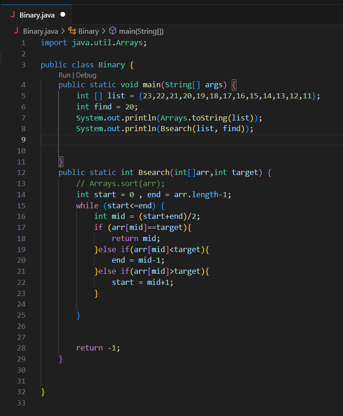This screenshot has width=343, height=416.
Task: Click the main method cube icon
Action: (113, 31)
